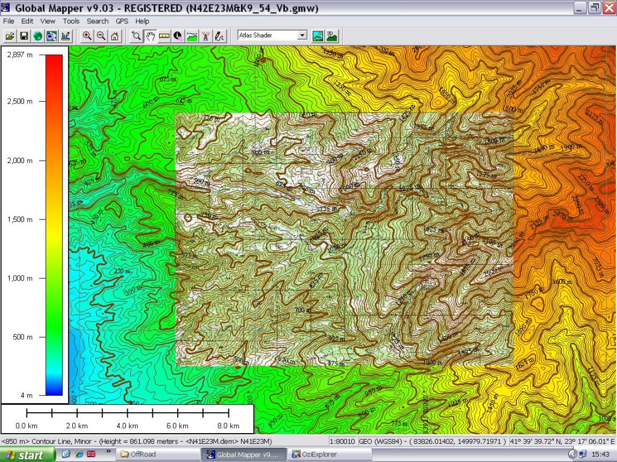617x462 pixels.
Task: Open the Tools menu
Action: tap(71, 21)
